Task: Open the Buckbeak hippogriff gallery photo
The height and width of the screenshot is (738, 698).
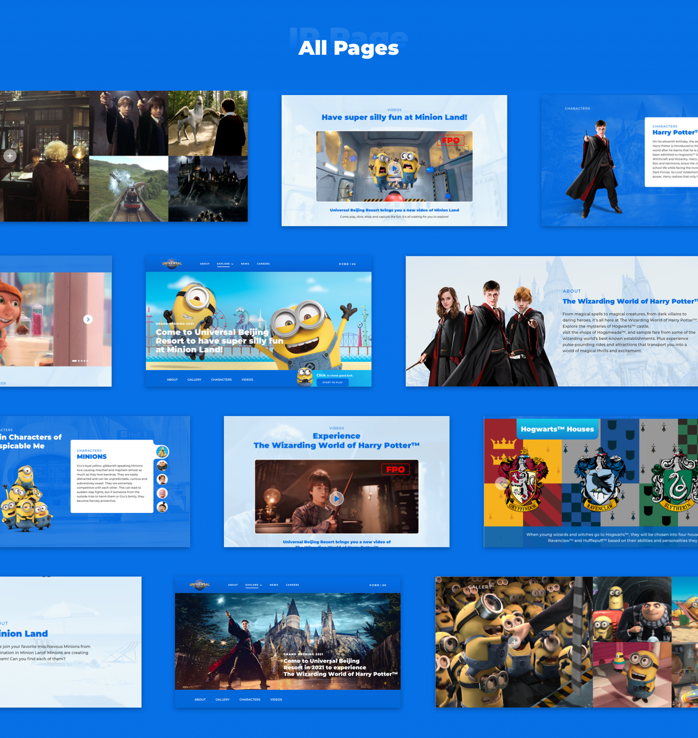Action: click(x=208, y=123)
